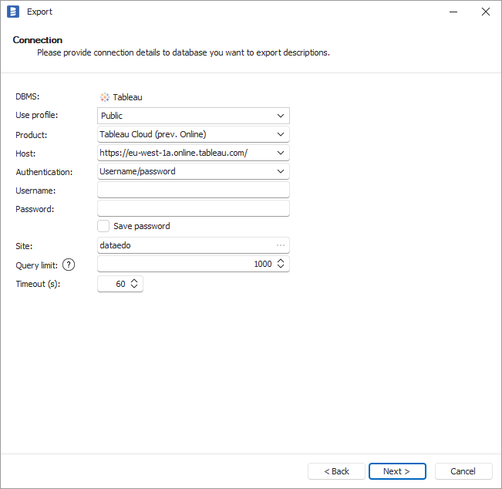
Task: Minimize the Export window
Action: 450,12
